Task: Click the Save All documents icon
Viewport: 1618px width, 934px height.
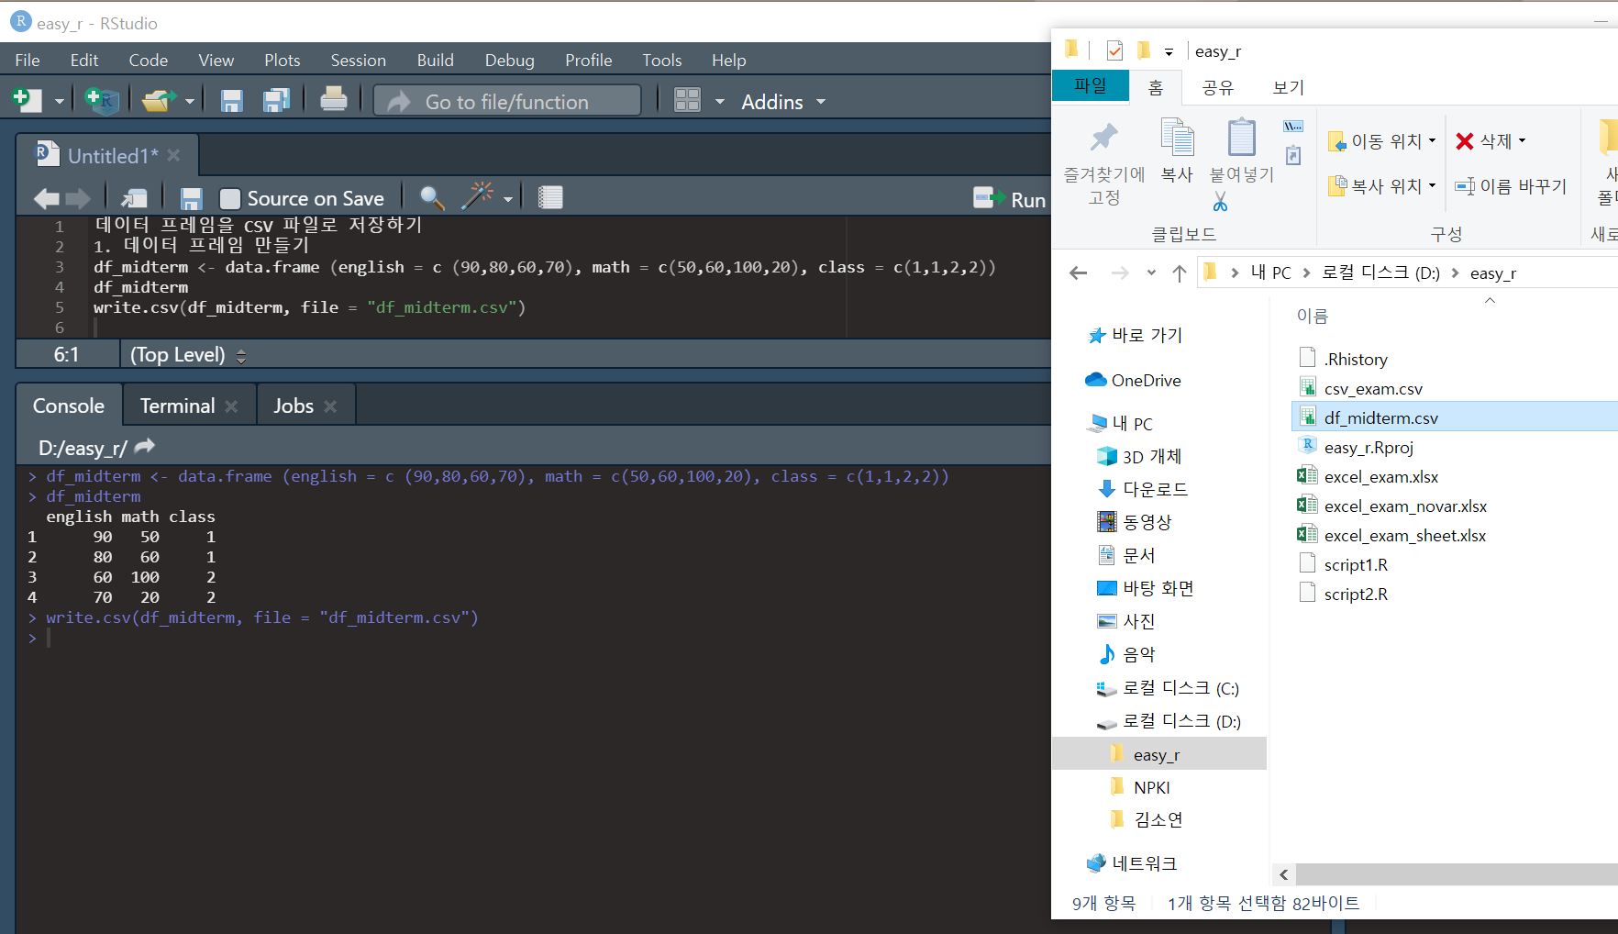Action: click(276, 100)
